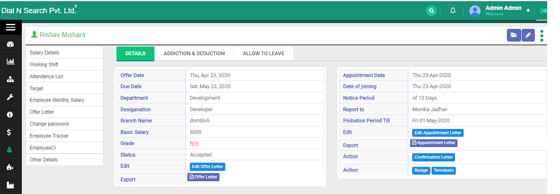Open the wrench settings icon in the sidebar
This screenshot has height=194, width=560.
pos(11,97)
